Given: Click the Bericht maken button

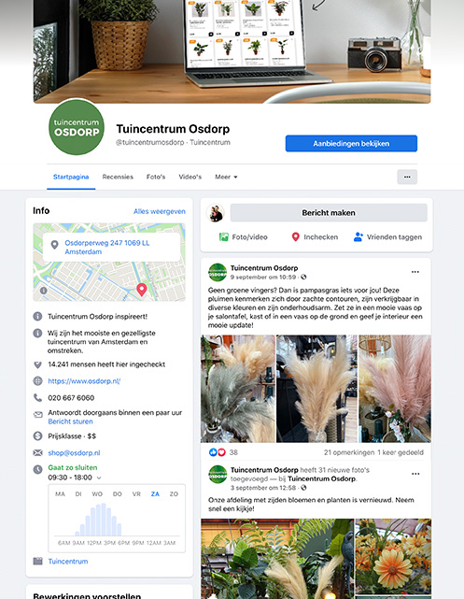Looking at the screenshot, I should click(329, 213).
